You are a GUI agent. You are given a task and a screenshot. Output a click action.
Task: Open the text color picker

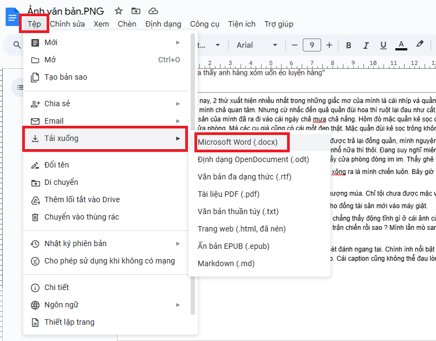401,45
